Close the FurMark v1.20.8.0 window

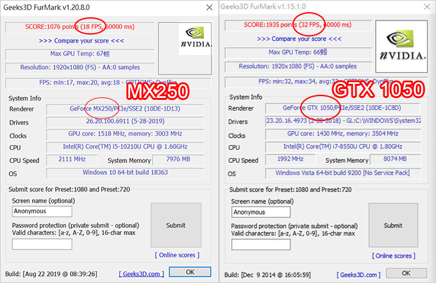coord(210,8)
